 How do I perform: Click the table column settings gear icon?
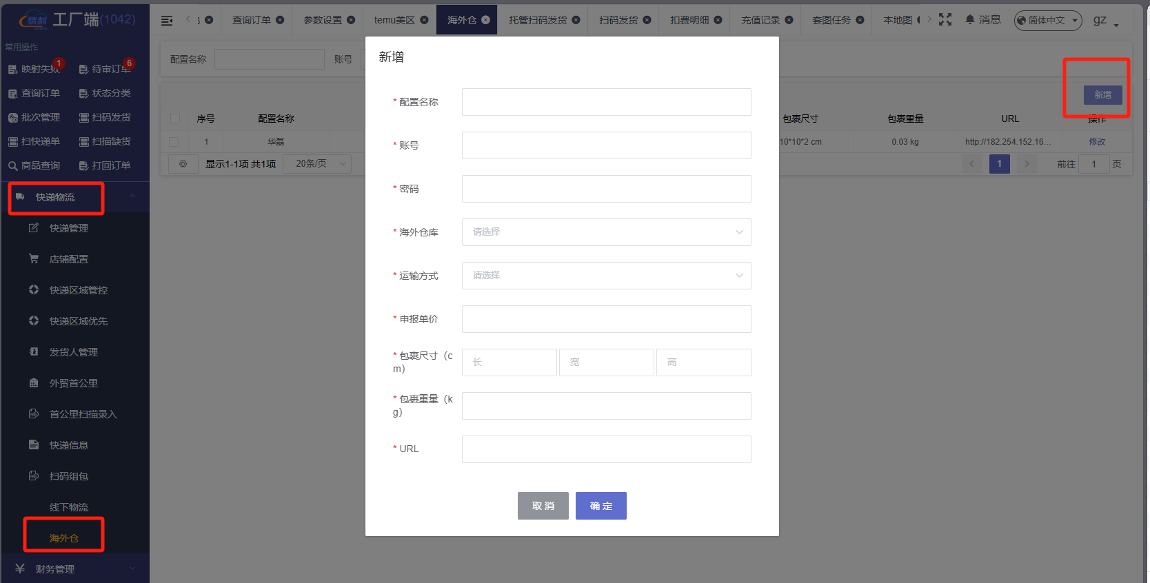point(183,164)
